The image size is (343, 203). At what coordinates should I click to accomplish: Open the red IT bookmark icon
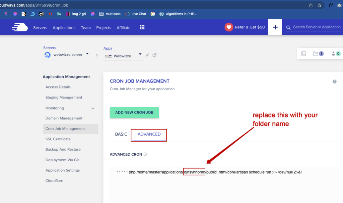pos(50,14)
